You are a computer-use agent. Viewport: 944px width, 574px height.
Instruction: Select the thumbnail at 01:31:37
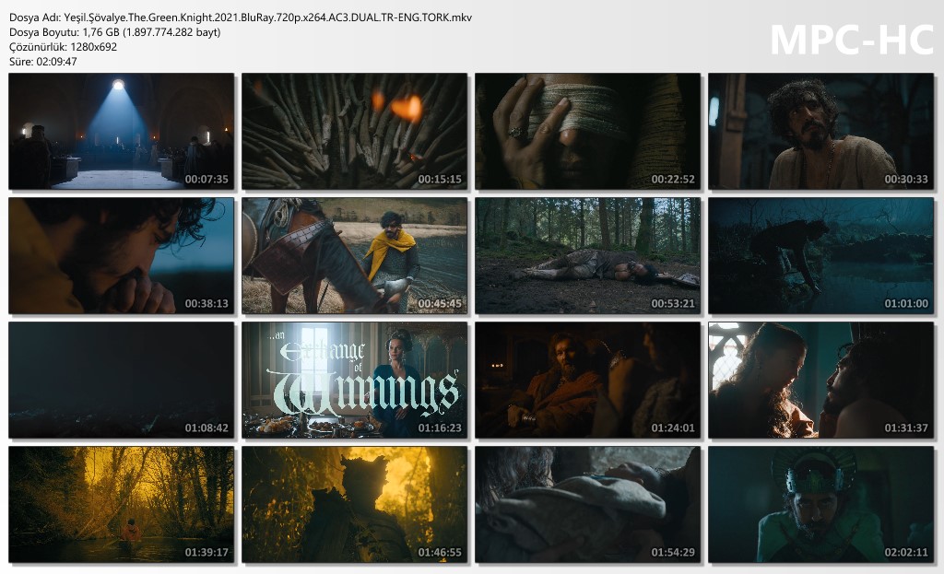pos(821,380)
